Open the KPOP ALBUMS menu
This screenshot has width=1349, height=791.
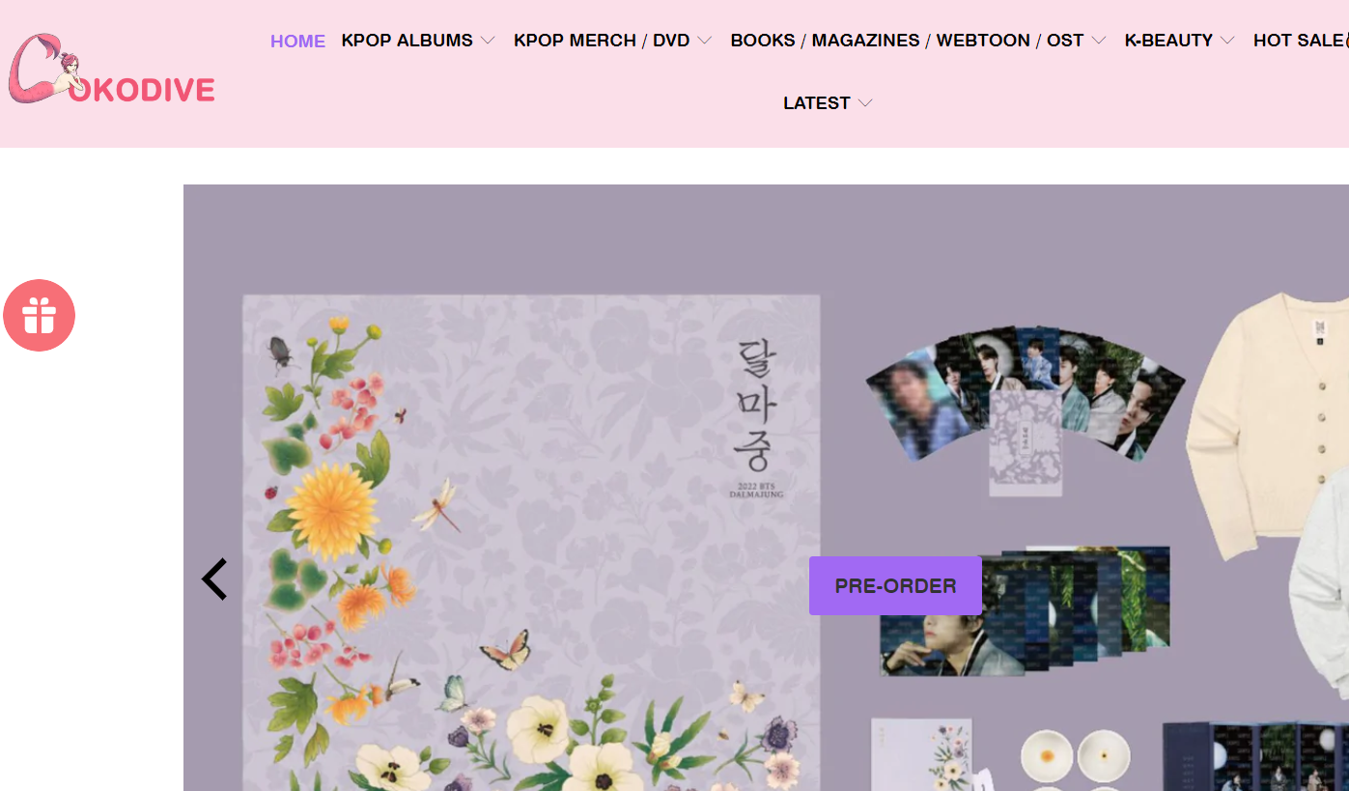(x=408, y=41)
